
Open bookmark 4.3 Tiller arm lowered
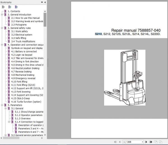(27, 58)
